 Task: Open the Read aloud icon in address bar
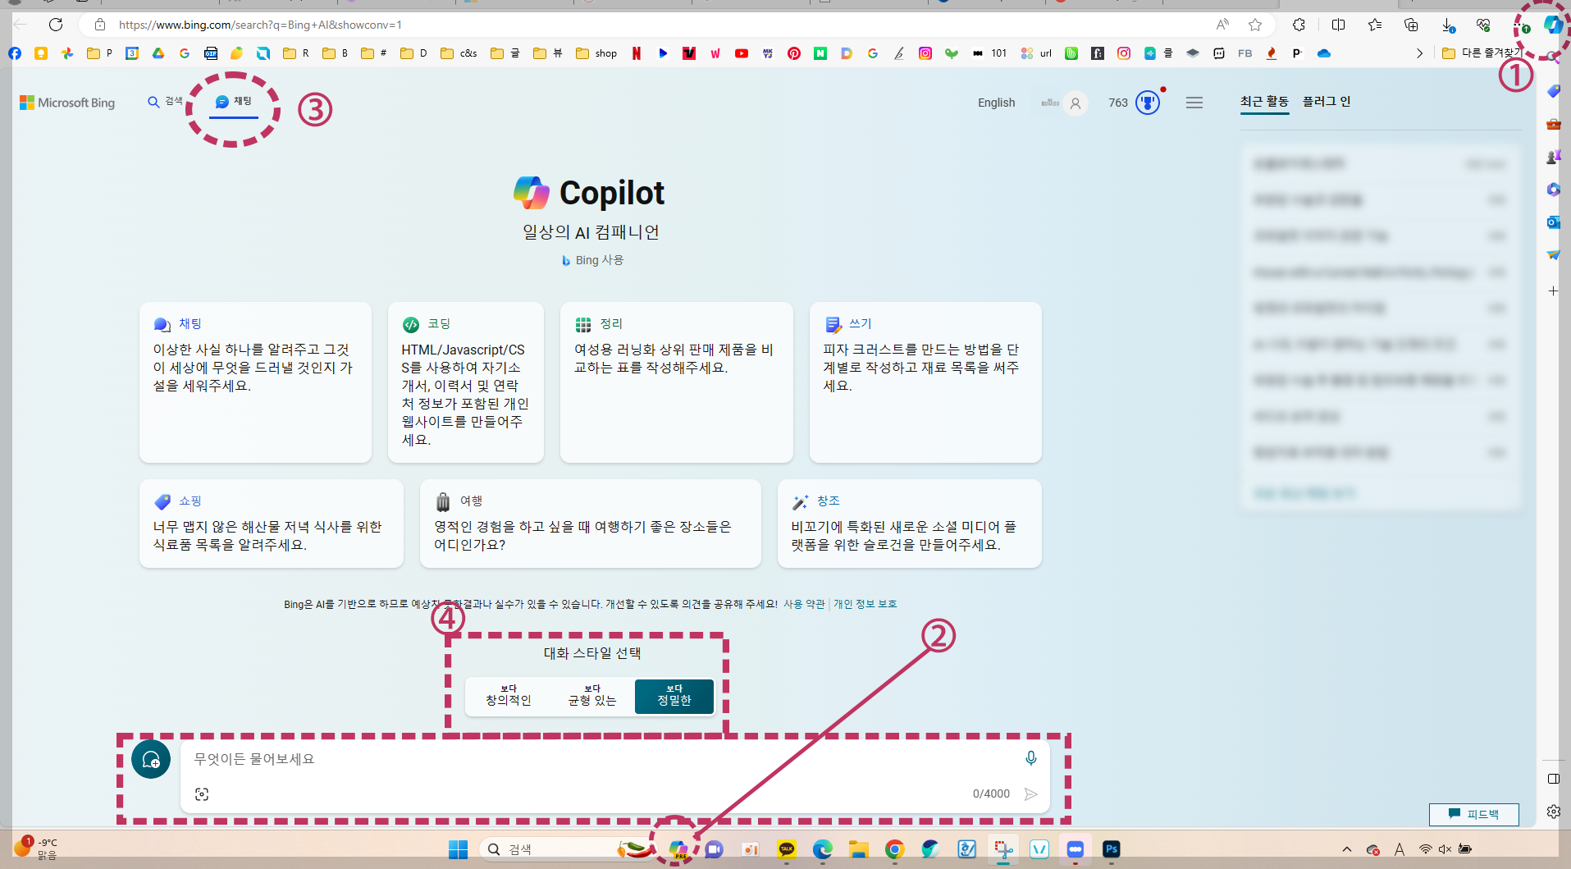pyautogui.click(x=1222, y=25)
